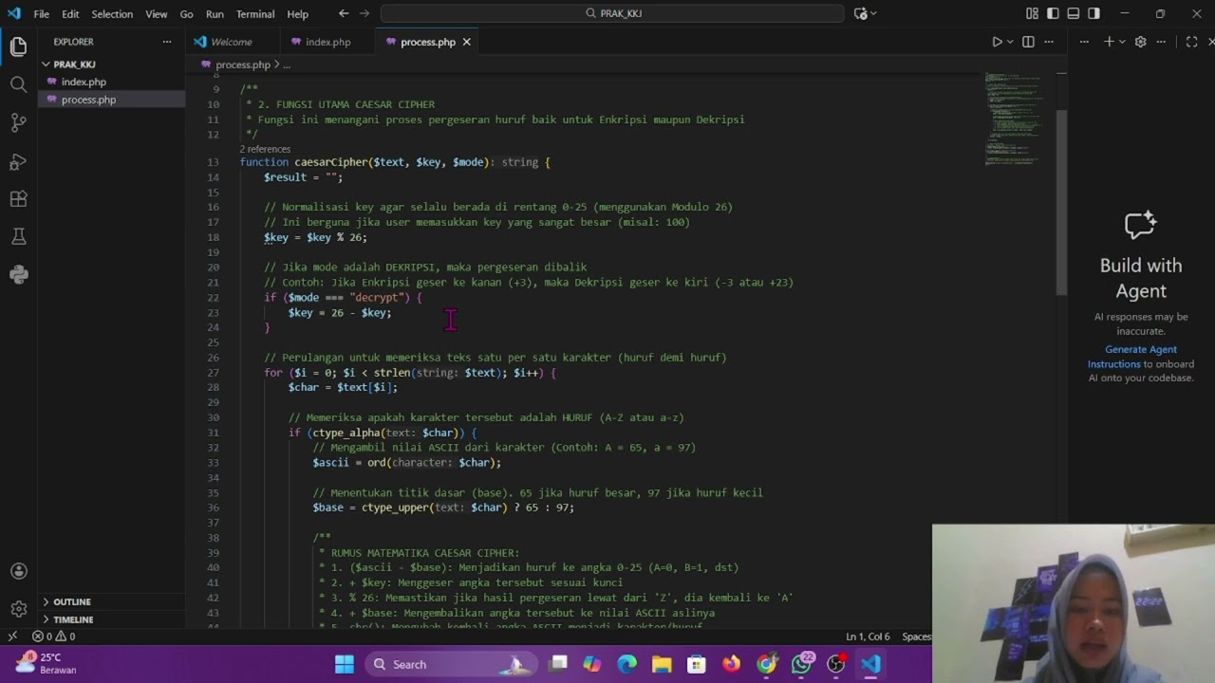Open the Terminal menu
The height and width of the screenshot is (683, 1215).
point(255,14)
